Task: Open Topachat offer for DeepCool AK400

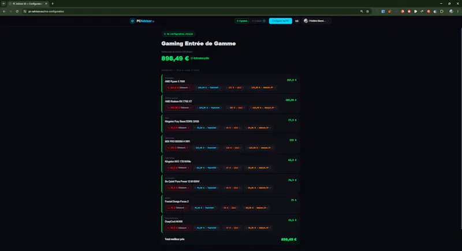Action: point(206,228)
